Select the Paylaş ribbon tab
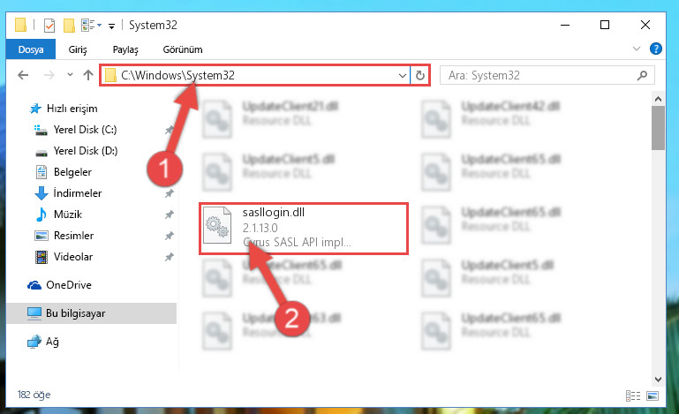 click(125, 49)
